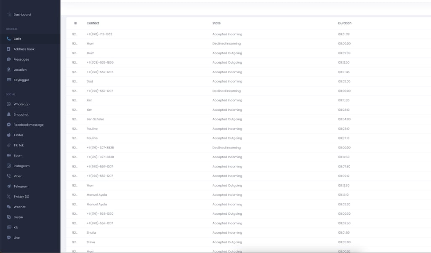Click Accepted Outgoing state in Steve row
This screenshot has width=431, height=253.
tap(227, 242)
